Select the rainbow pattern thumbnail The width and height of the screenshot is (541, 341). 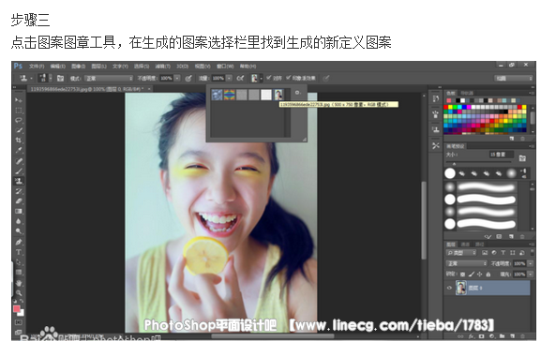point(230,95)
